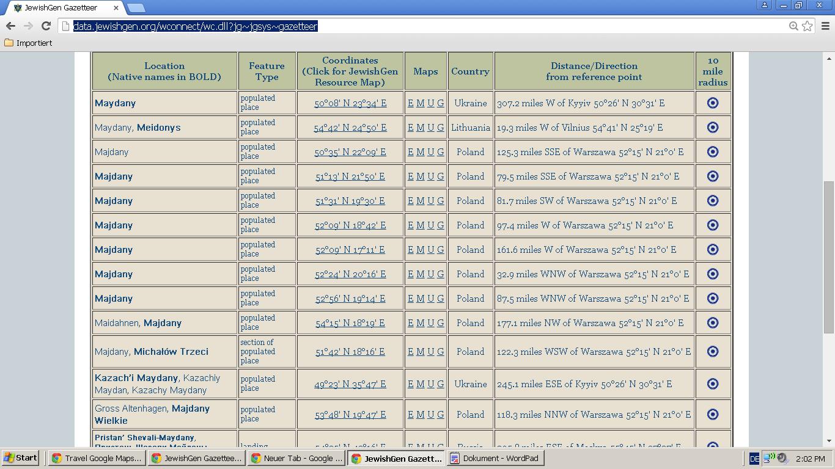Open coordinates 54°42' N 24°50' E
The image size is (835, 469).
coord(350,128)
